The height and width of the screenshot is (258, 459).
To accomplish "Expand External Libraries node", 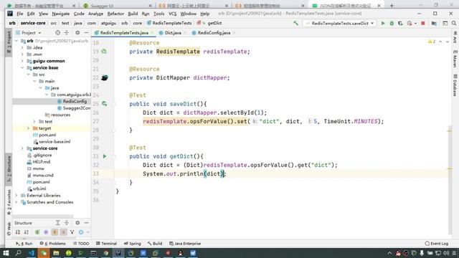I will click(16, 196).
